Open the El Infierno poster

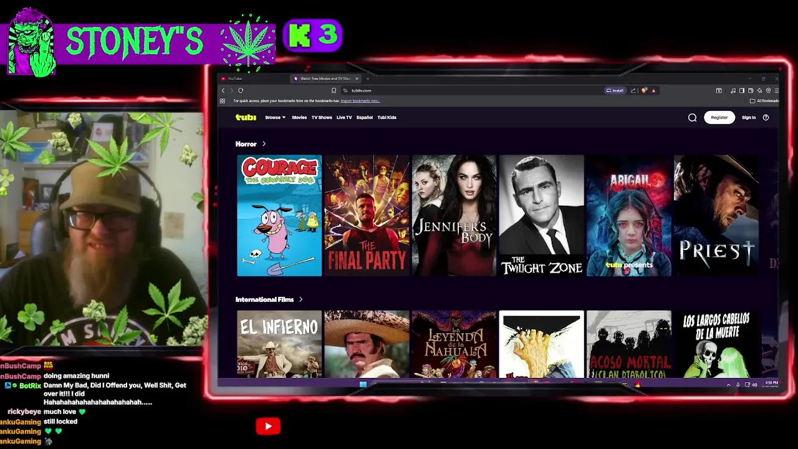279,344
